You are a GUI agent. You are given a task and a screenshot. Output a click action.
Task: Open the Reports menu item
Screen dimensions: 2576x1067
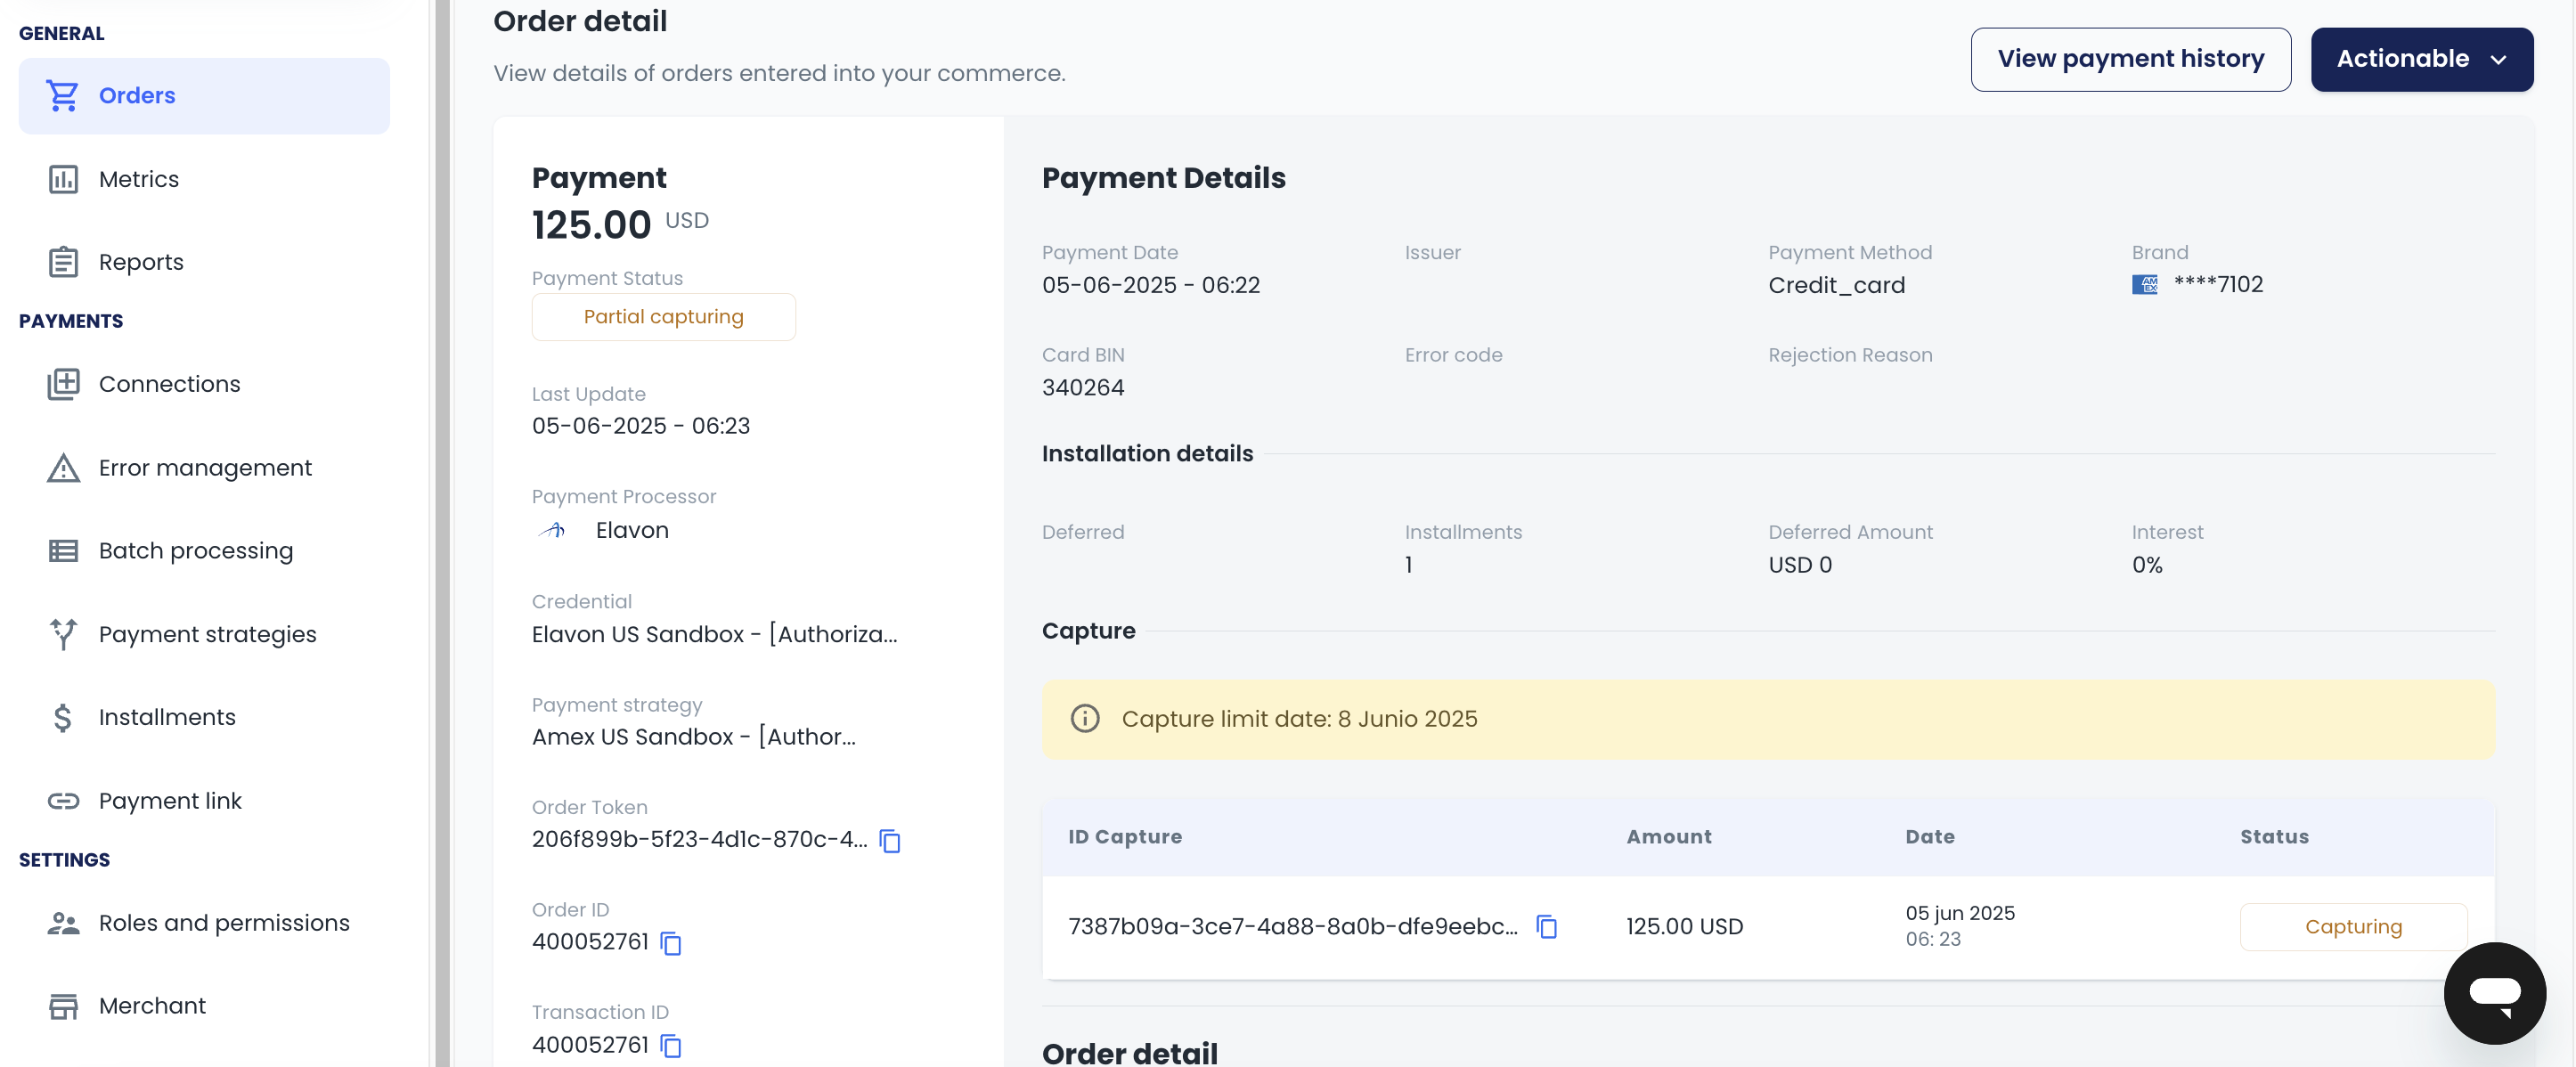pyautogui.click(x=141, y=263)
